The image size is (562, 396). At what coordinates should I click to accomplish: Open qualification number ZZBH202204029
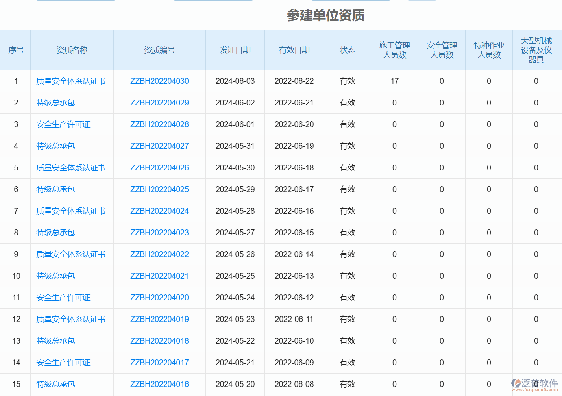point(159,103)
